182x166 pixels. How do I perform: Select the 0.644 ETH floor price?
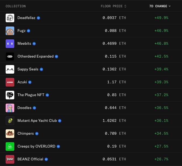[115, 108]
